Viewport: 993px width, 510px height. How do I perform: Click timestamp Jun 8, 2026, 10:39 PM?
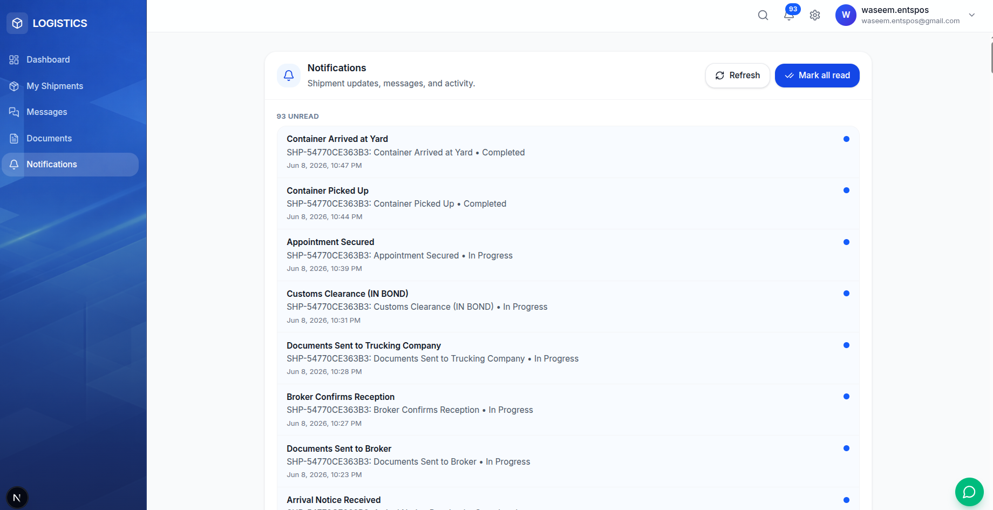coord(324,269)
